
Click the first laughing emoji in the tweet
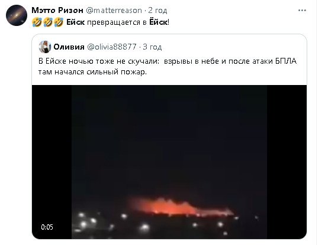click(x=37, y=22)
